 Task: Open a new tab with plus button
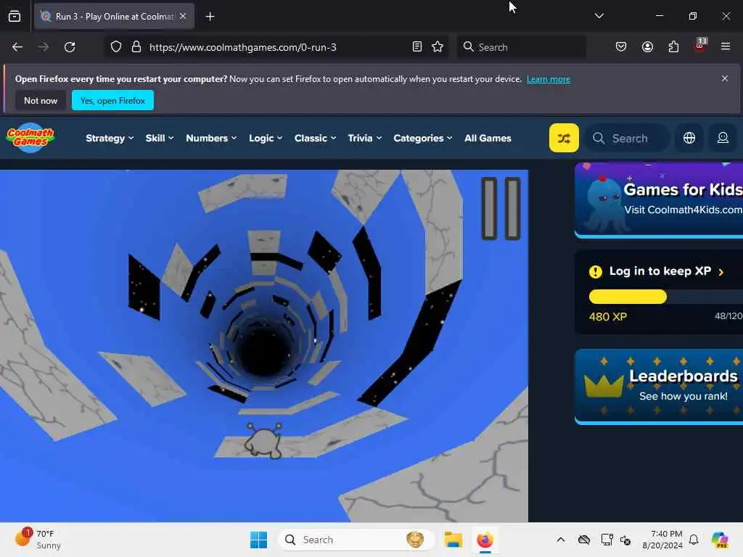[210, 17]
